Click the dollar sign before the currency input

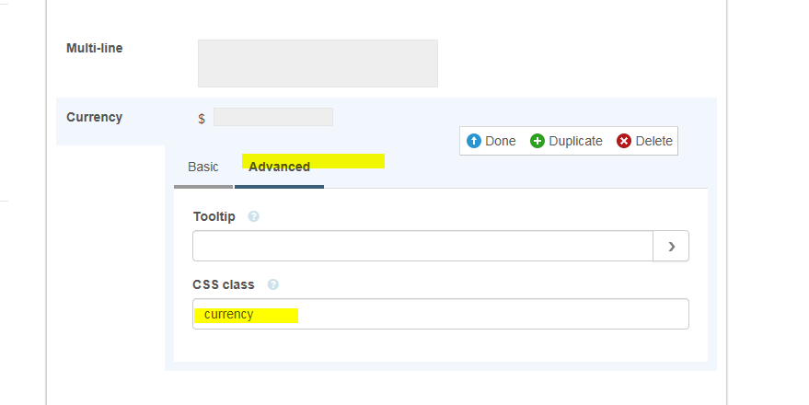click(202, 119)
